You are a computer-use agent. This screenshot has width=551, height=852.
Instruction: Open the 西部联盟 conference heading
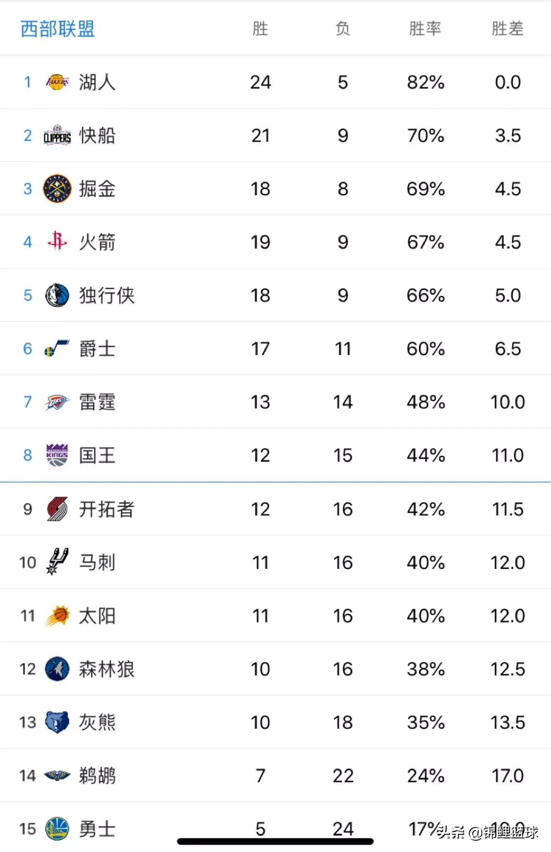coord(57,29)
